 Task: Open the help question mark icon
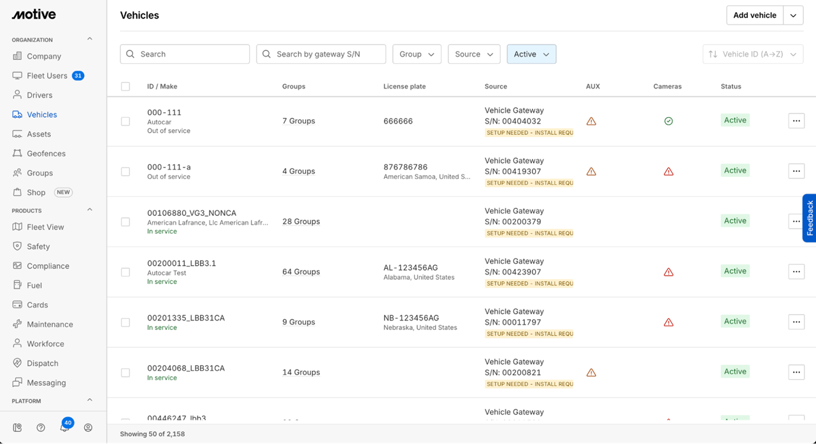pos(41,427)
